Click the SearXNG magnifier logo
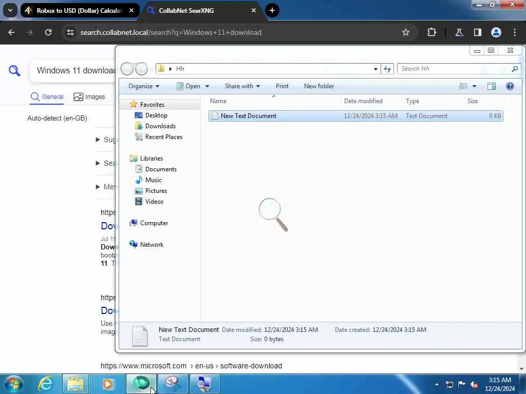The height and width of the screenshot is (394, 526). 14,71
